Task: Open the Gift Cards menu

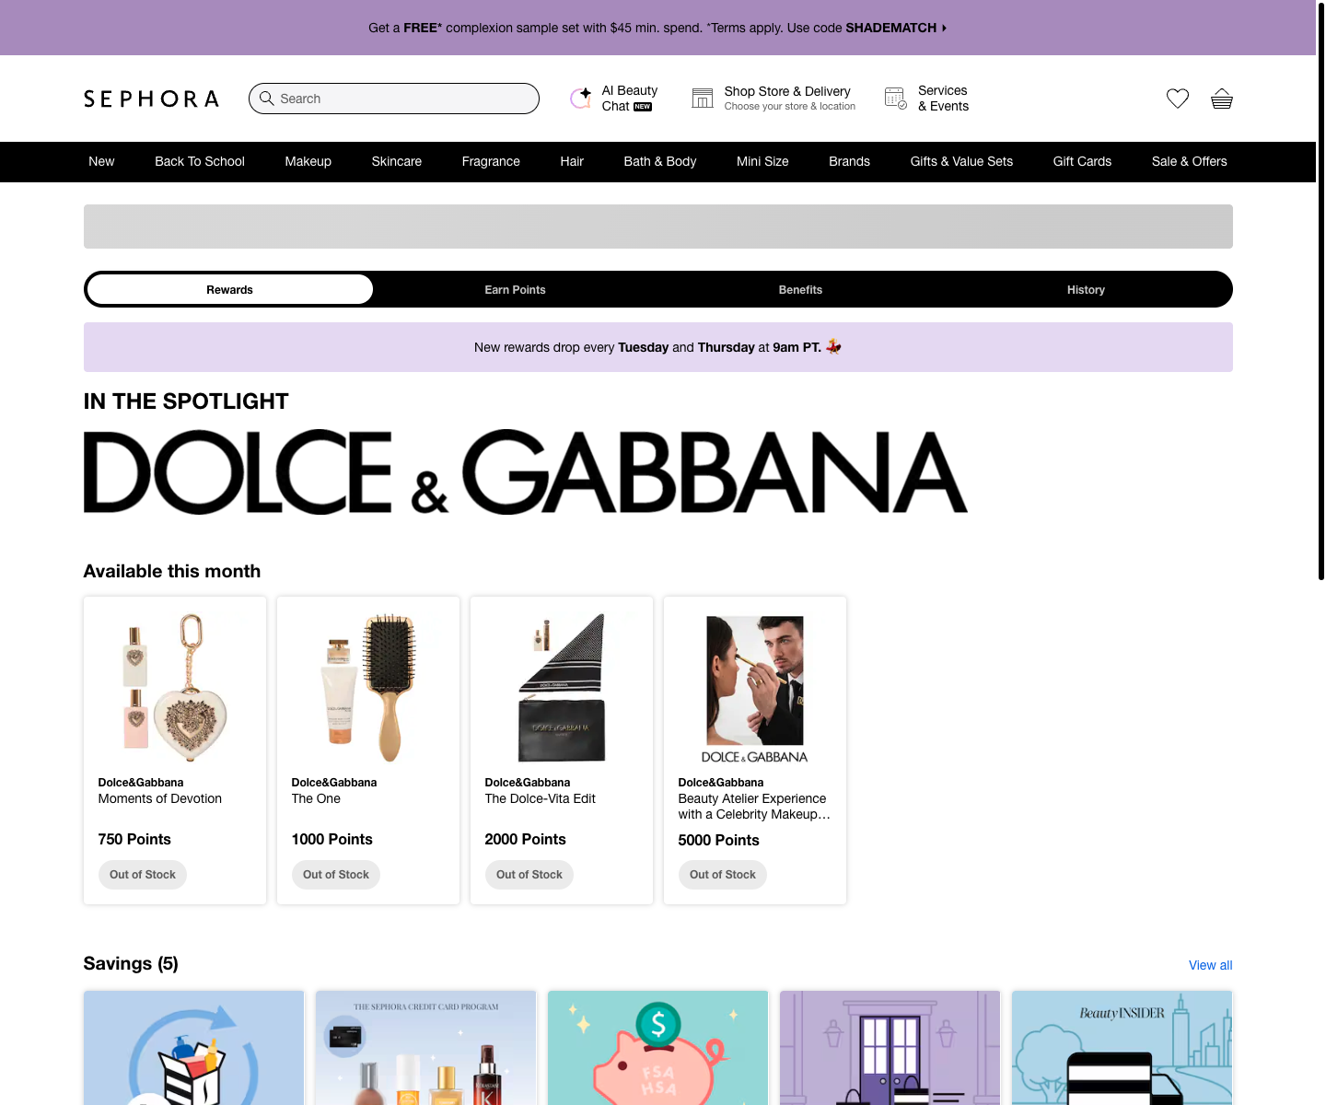Action: pyautogui.click(x=1082, y=161)
